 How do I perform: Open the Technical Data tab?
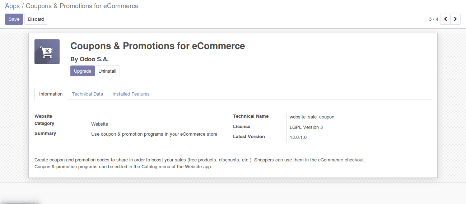coord(88,94)
